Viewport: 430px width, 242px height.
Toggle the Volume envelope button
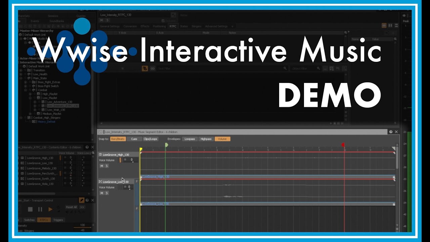[222, 139]
